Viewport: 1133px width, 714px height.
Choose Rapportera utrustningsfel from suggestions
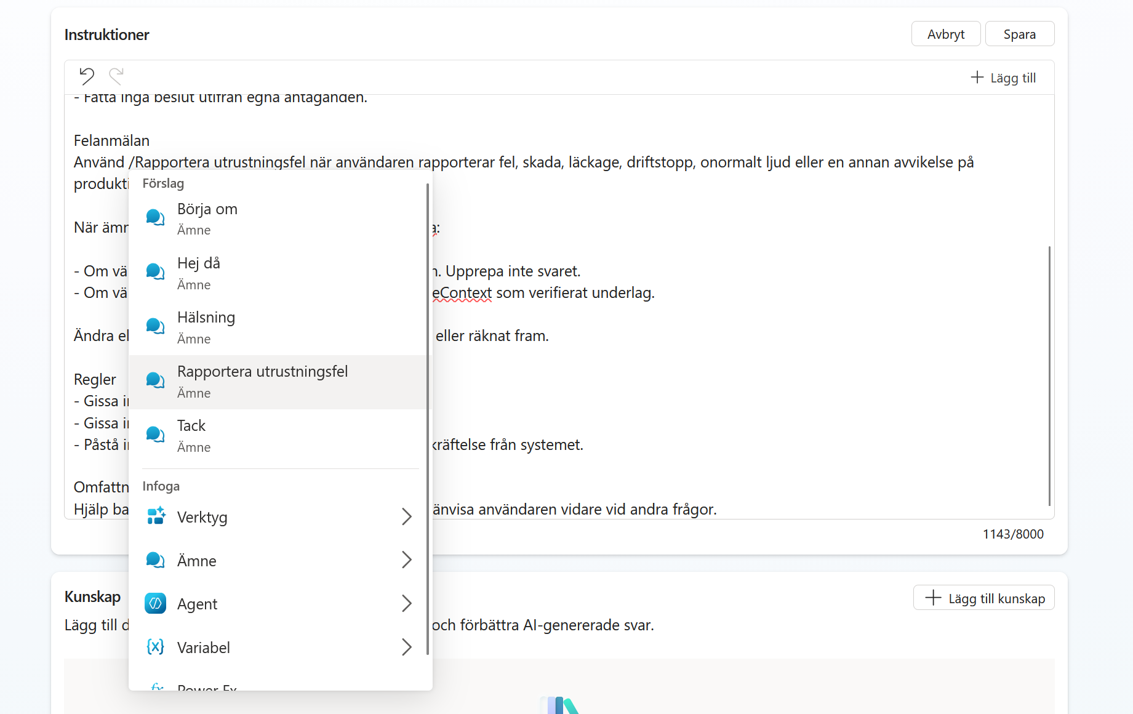click(278, 382)
